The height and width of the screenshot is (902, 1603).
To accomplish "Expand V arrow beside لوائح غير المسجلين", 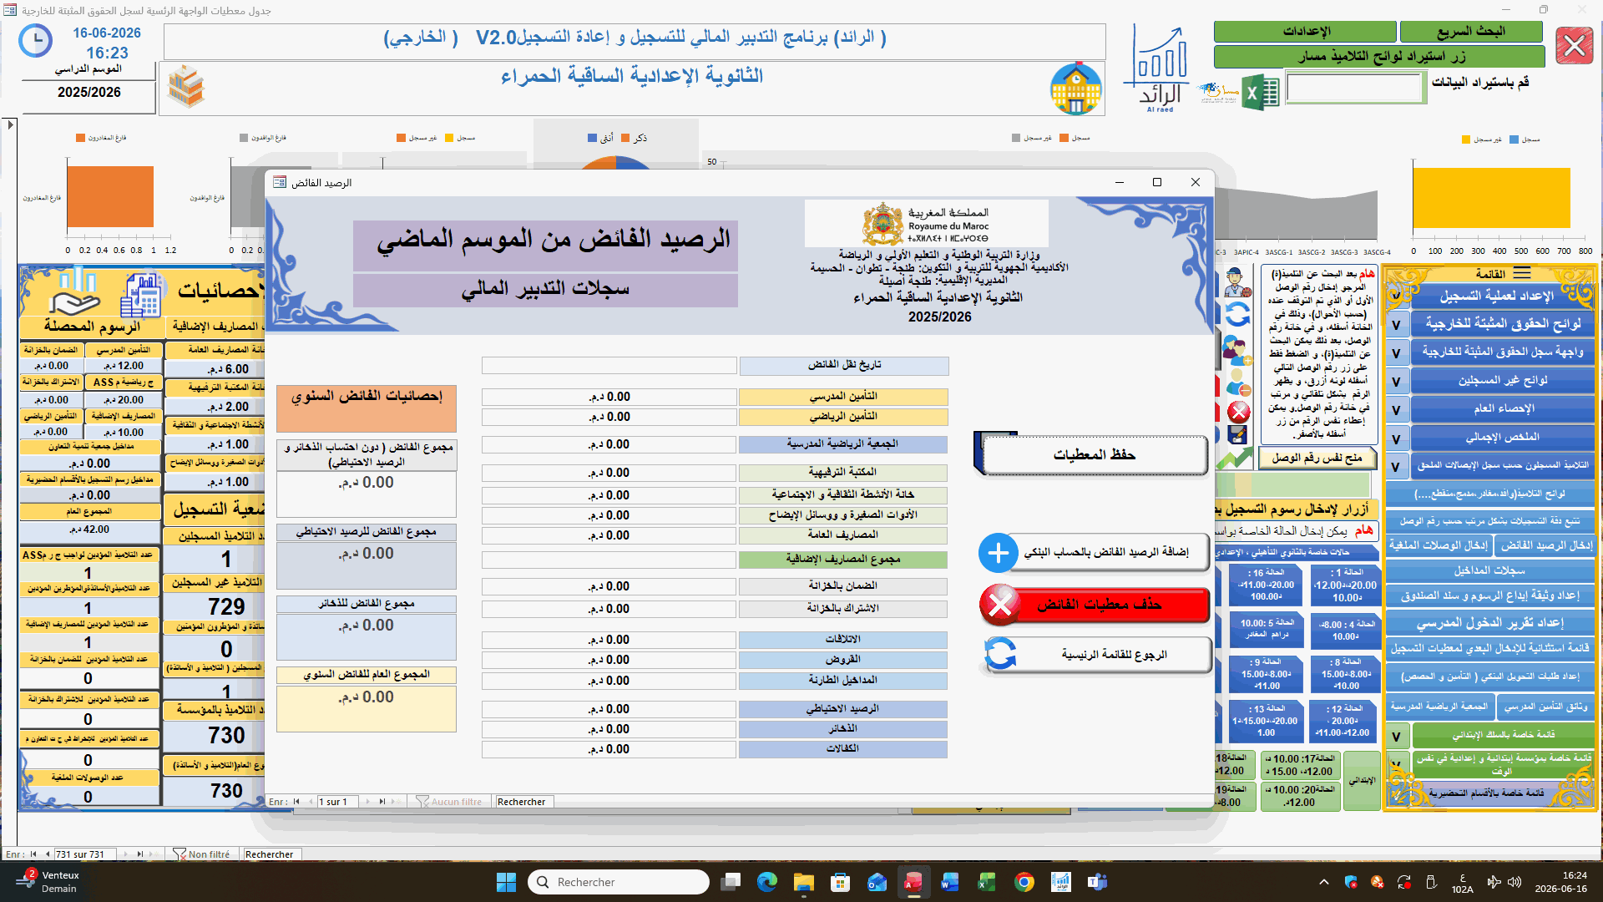I will pos(1396,382).
